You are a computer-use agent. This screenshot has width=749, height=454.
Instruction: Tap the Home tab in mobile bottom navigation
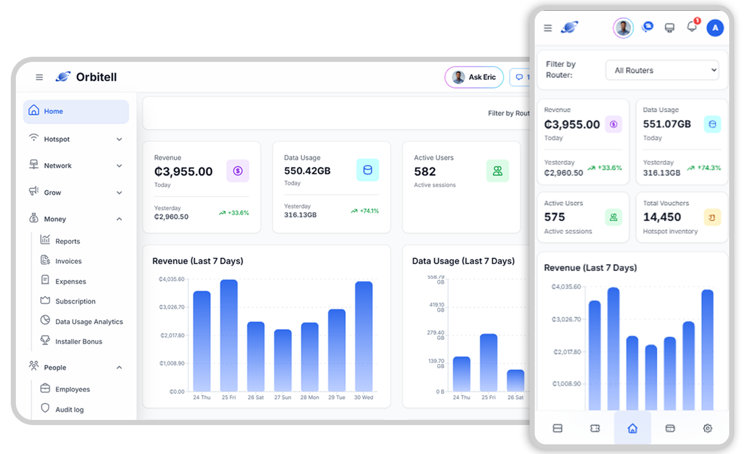(633, 428)
